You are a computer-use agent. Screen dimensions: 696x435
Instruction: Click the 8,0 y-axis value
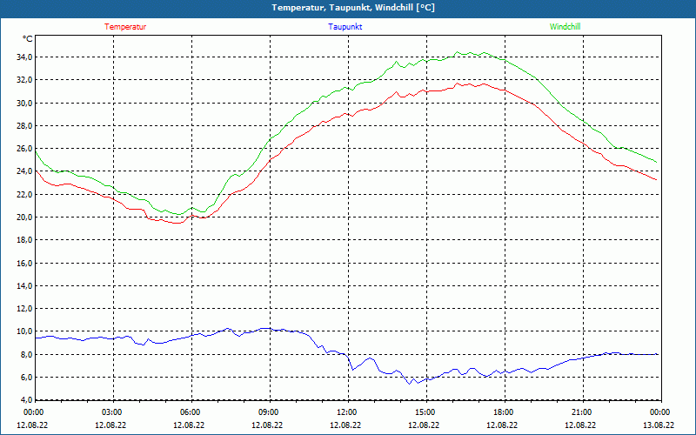coord(26,355)
